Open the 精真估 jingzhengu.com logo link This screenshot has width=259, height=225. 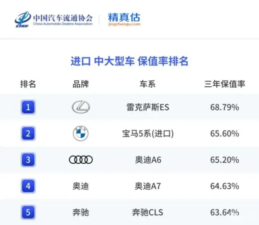pyautogui.click(x=124, y=19)
